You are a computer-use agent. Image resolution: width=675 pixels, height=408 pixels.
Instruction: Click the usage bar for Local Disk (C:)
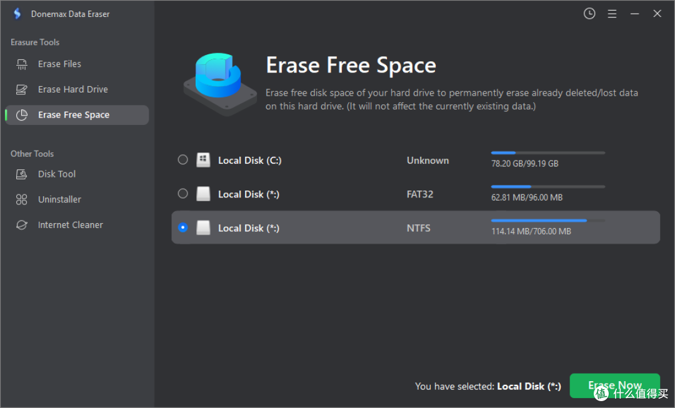click(548, 153)
